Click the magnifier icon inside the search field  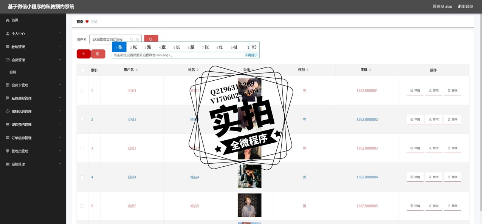(132, 39)
